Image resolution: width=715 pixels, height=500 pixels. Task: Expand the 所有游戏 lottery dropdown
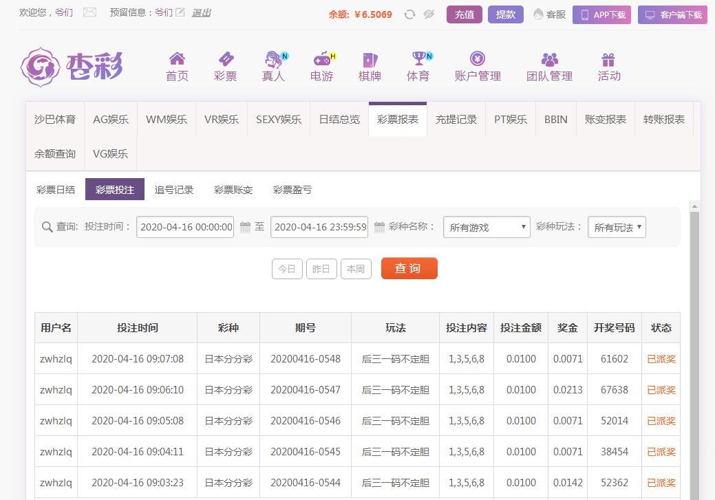click(487, 227)
